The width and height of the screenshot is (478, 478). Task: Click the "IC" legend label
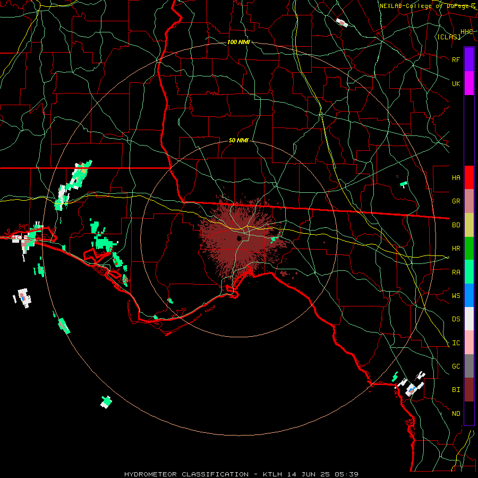(x=456, y=343)
